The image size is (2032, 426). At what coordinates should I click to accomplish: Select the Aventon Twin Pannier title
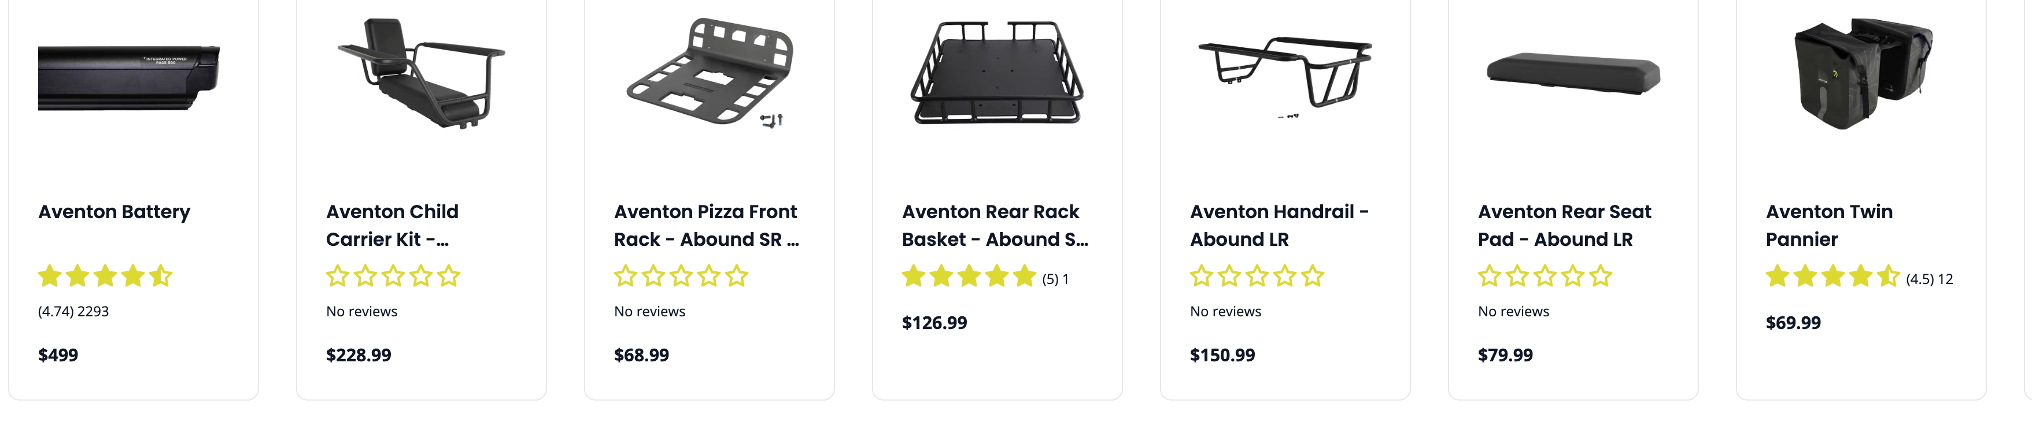pos(1828,225)
